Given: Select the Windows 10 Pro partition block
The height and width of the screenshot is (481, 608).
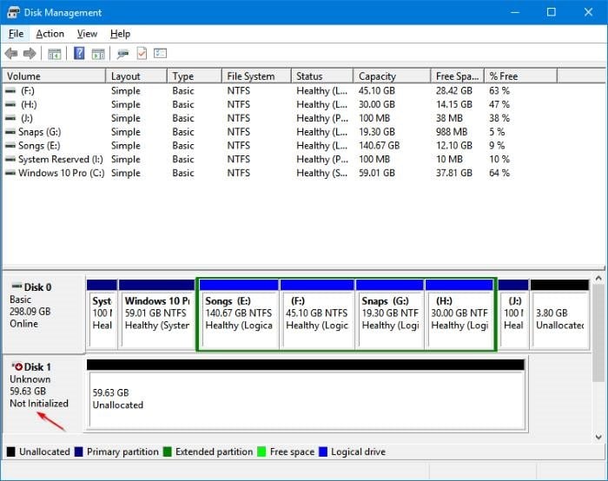Looking at the screenshot, I should point(157,313).
